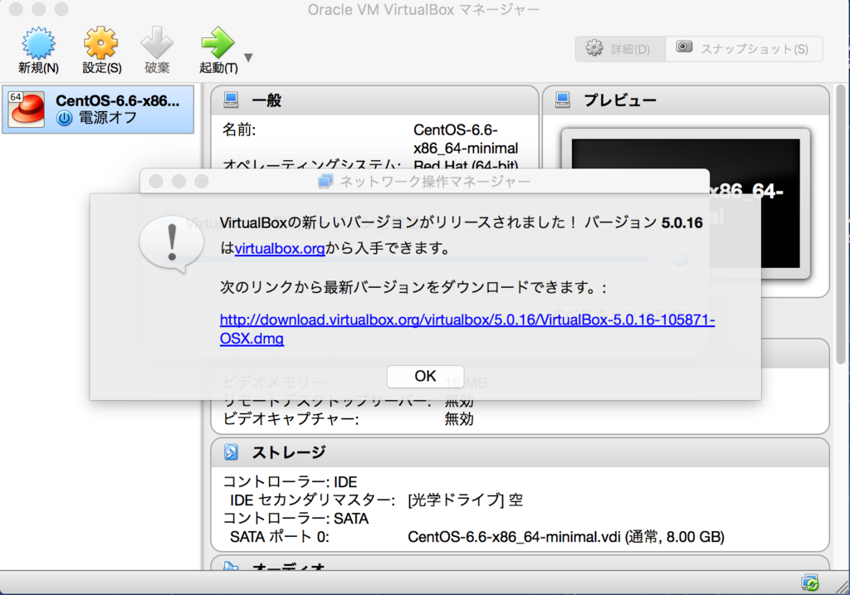Viewport: 850px width, 595px height.
Task: Click the 破棄 discard arrow icon
Action: pyautogui.click(x=157, y=43)
